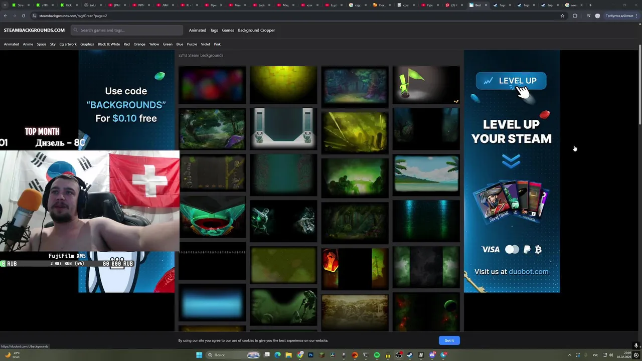
Task: Open the Animated menu item in header
Action: point(197,30)
